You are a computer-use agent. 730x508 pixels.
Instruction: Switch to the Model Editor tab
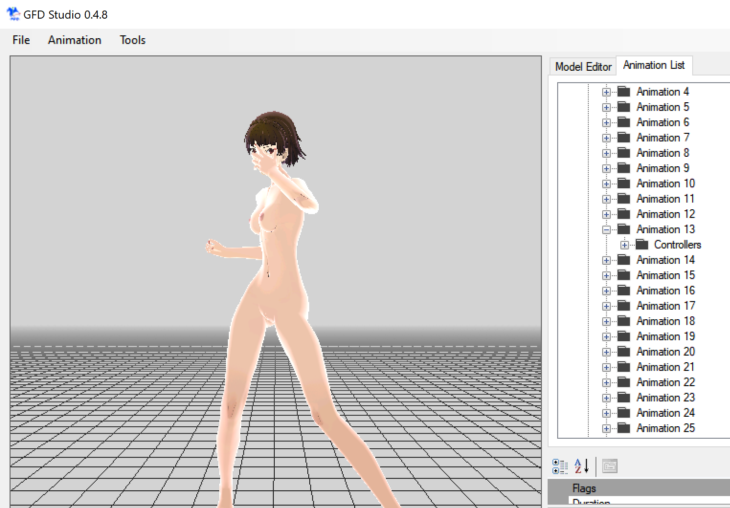(583, 67)
